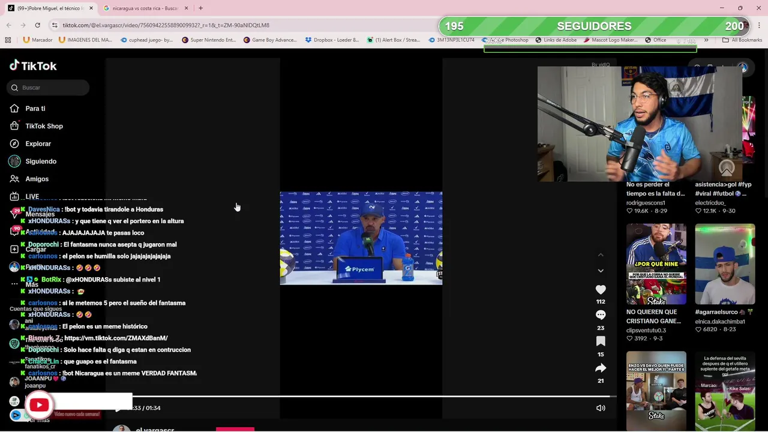Open a new browser tab

[200, 8]
